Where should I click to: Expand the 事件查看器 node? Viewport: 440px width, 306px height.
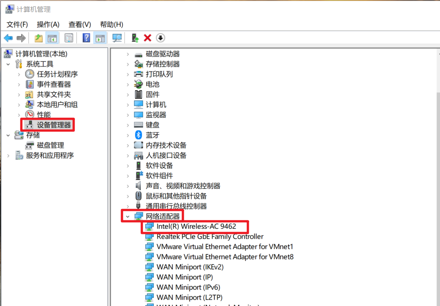pyautogui.click(x=19, y=84)
